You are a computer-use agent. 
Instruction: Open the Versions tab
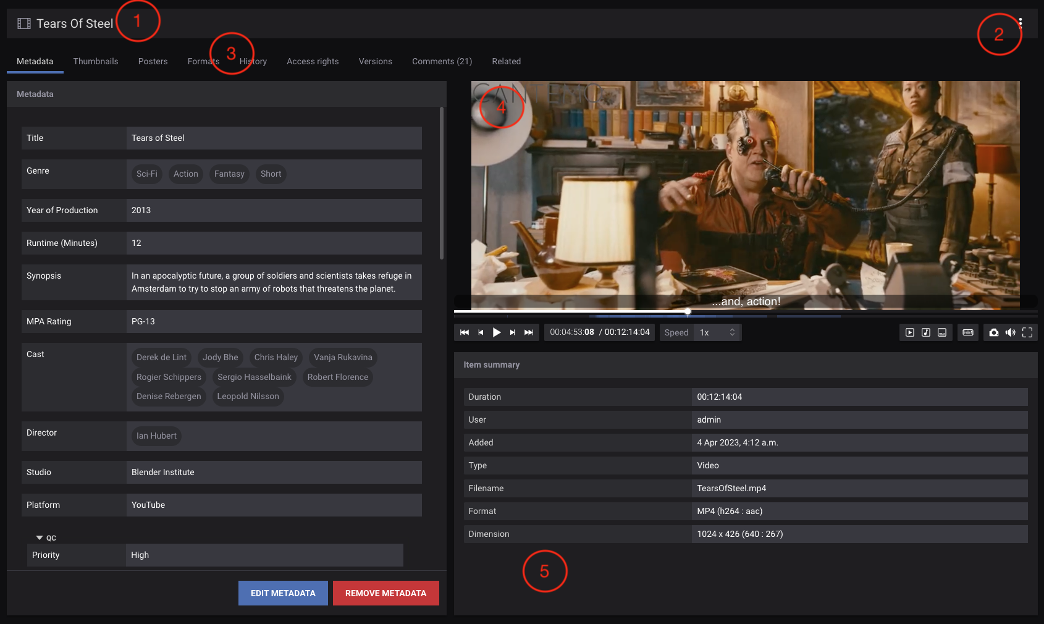click(x=376, y=61)
